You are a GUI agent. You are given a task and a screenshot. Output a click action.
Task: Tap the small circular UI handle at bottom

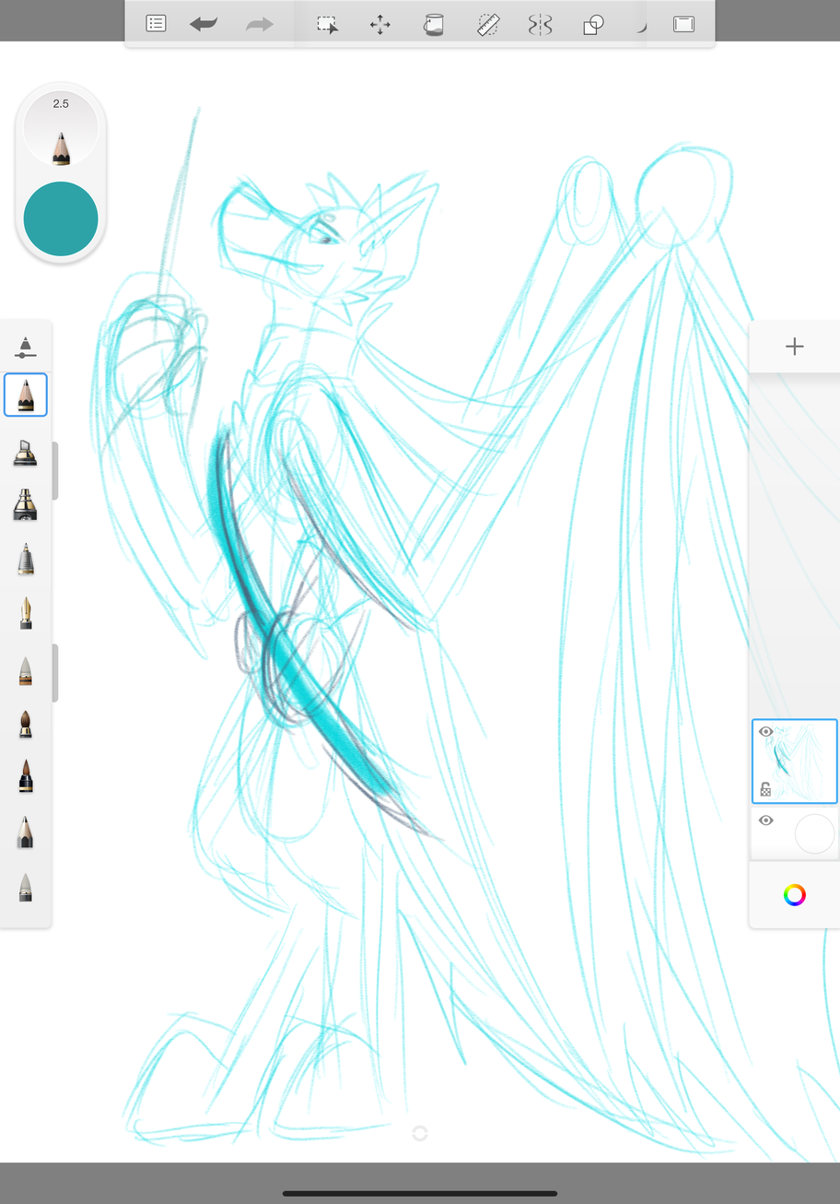coord(420,1133)
